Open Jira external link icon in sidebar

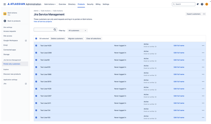(x=26, y=84)
